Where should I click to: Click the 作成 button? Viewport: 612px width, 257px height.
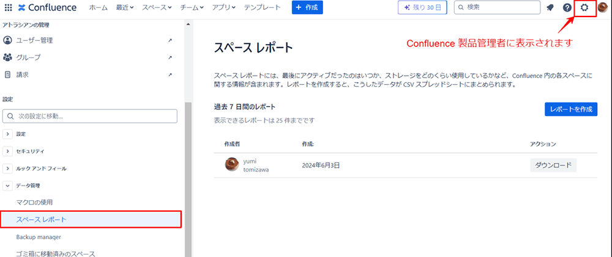[x=307, y=7]
